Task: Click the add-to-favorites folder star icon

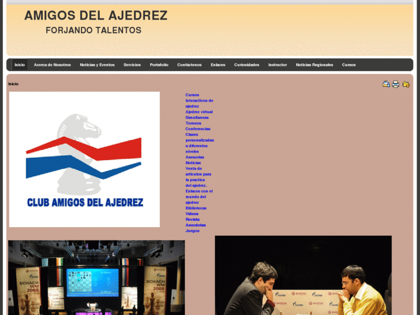Action: click(x=406, y=84)
